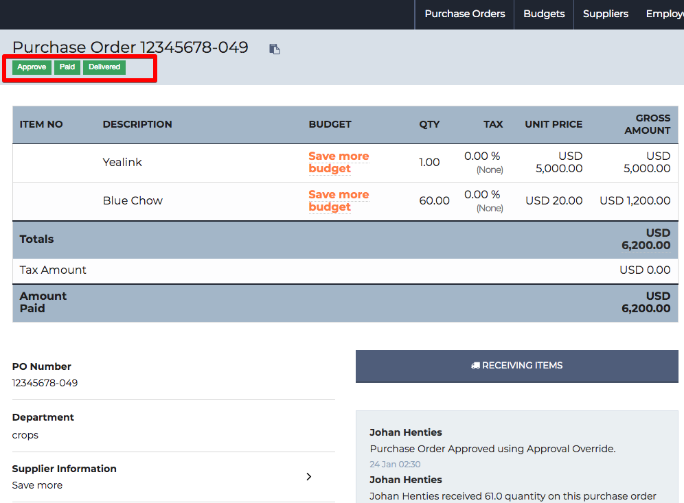Click the DESCRIPTION column header
The width and height of the screenshot is (684, 503).
(x=137, y=124)
